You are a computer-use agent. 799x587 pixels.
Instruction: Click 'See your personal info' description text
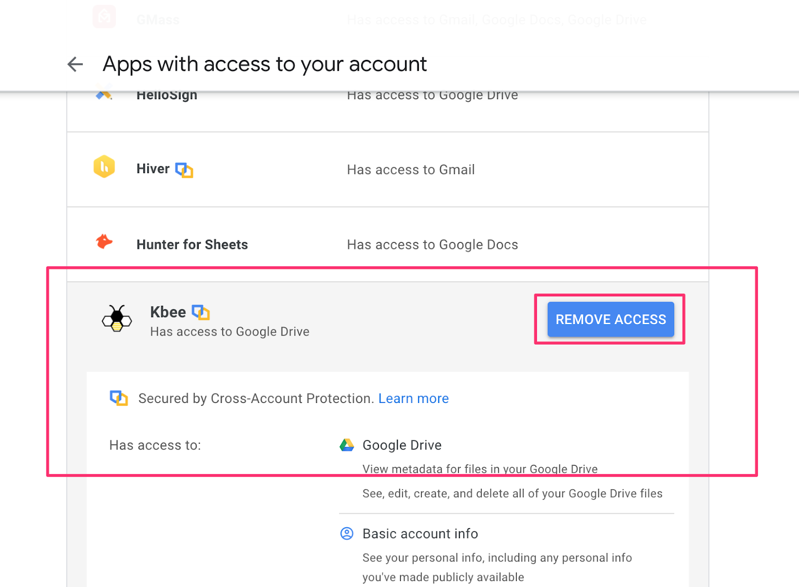497,568
